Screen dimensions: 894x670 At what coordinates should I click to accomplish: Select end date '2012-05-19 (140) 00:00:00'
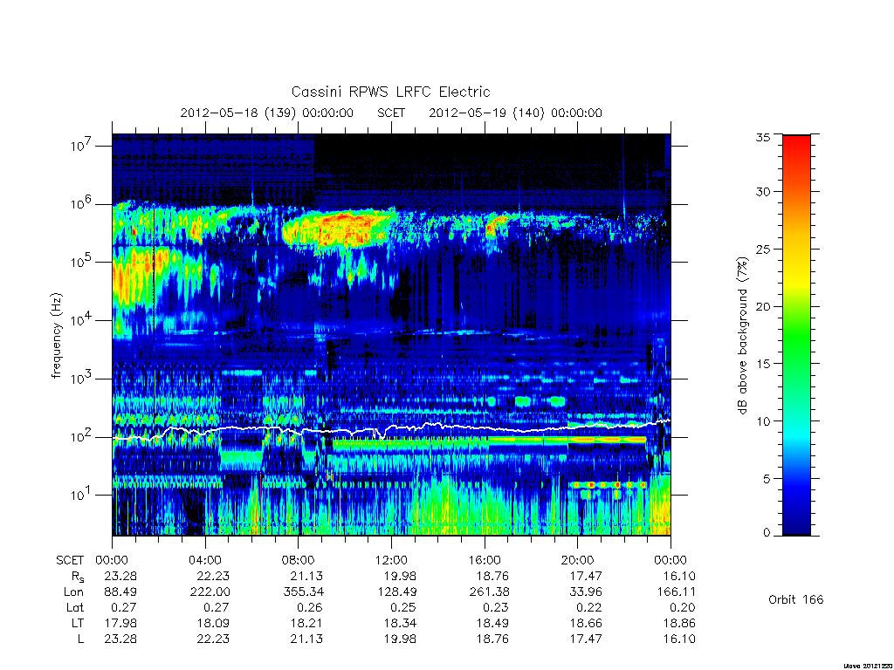515,113
